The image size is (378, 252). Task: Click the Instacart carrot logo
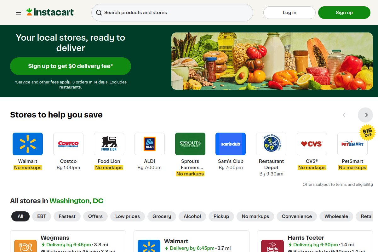tap(50, 12)
